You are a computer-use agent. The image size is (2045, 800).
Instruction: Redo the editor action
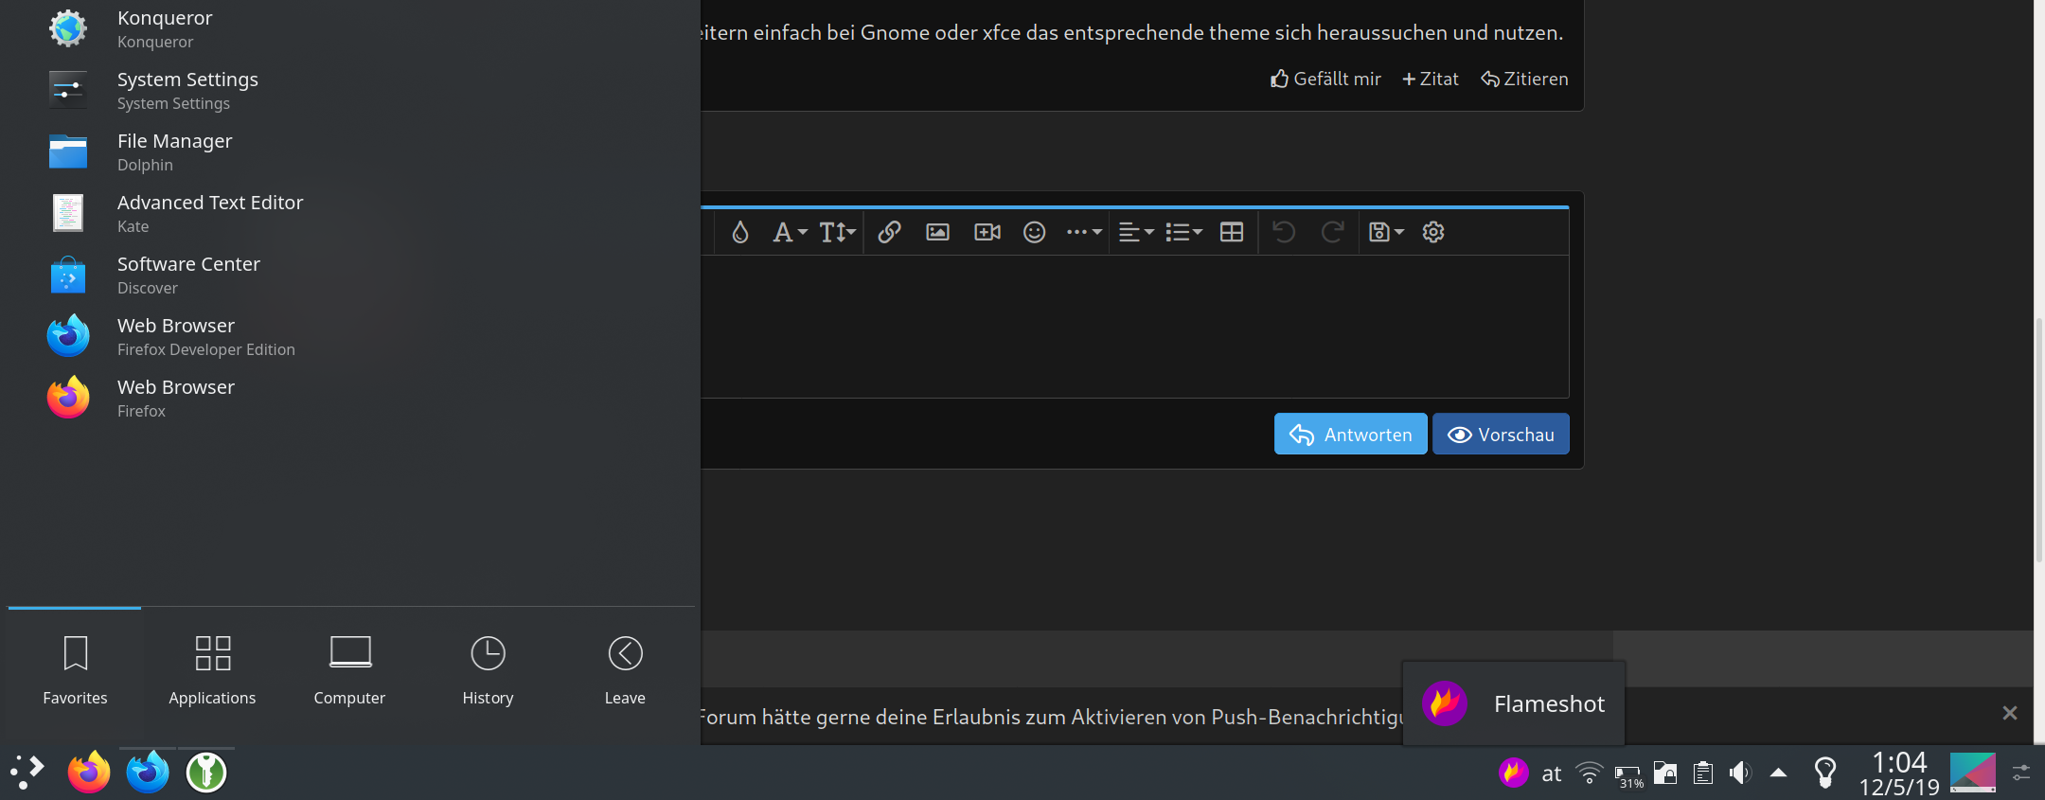point(1333,232)
